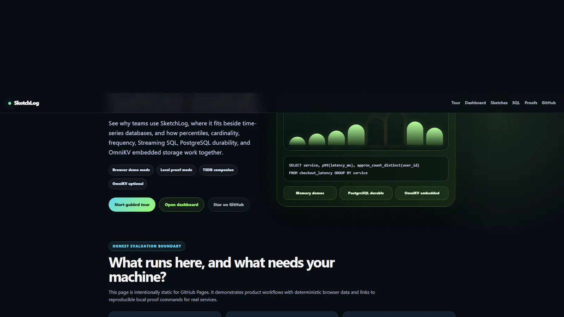Image resolution: width=564 pixels, height=317 pixels.
Task: Select the Browser demo mode pill
Action: [x=131, y=170]
